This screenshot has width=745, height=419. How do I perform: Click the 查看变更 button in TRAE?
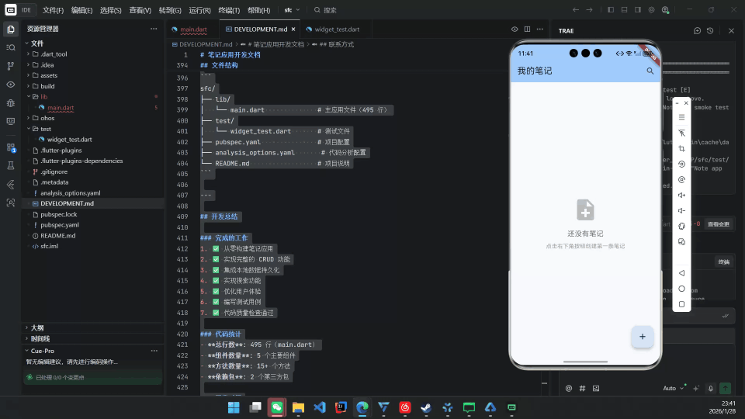[x=718, y=224]
